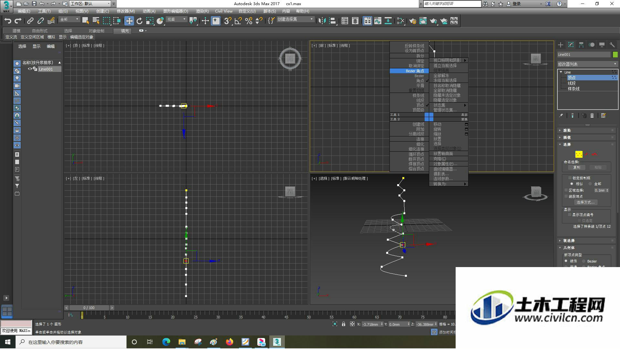Open the 渲染(R) menu

tap(202, 11)
